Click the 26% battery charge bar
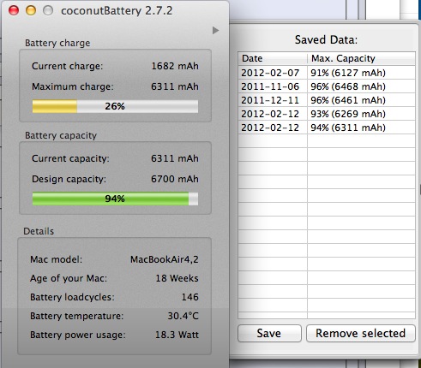 [115, 106]
